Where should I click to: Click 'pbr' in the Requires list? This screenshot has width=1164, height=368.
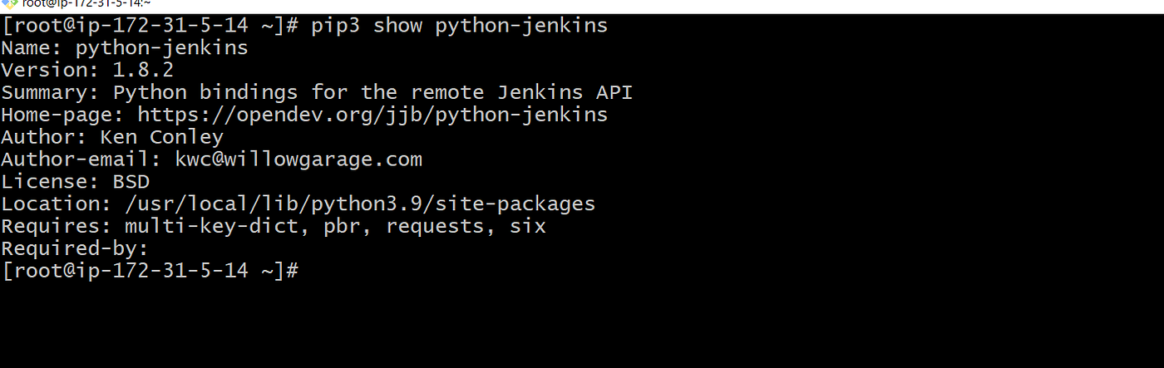coord(342,226)
